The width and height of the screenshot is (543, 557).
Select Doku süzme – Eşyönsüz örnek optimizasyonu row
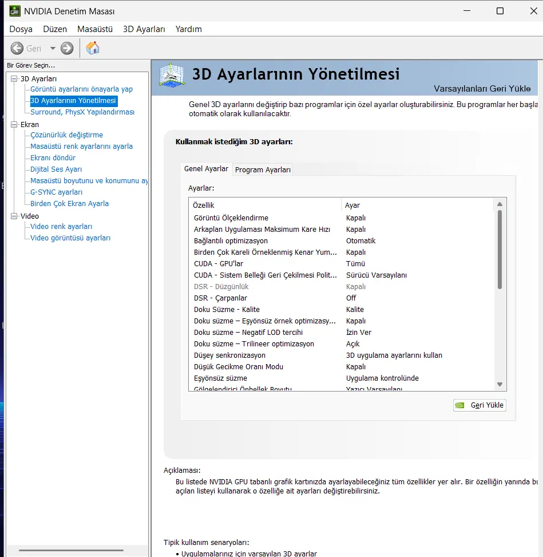point(340,321)
